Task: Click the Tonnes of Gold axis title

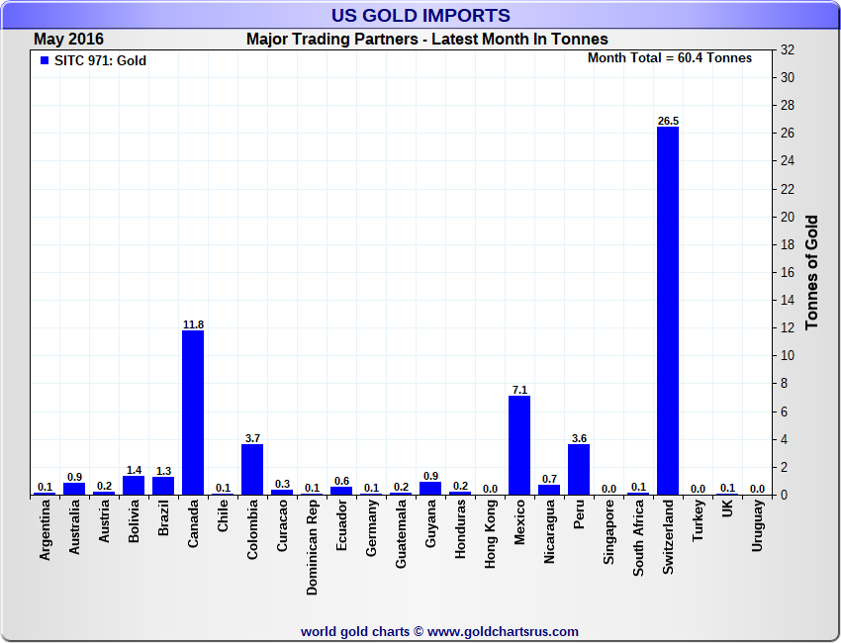Action: [812, 272]
